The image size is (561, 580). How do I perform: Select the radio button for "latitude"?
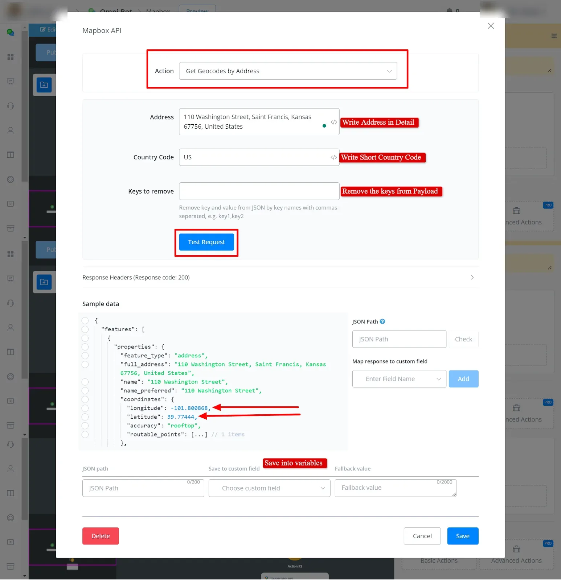coord(85,417)
